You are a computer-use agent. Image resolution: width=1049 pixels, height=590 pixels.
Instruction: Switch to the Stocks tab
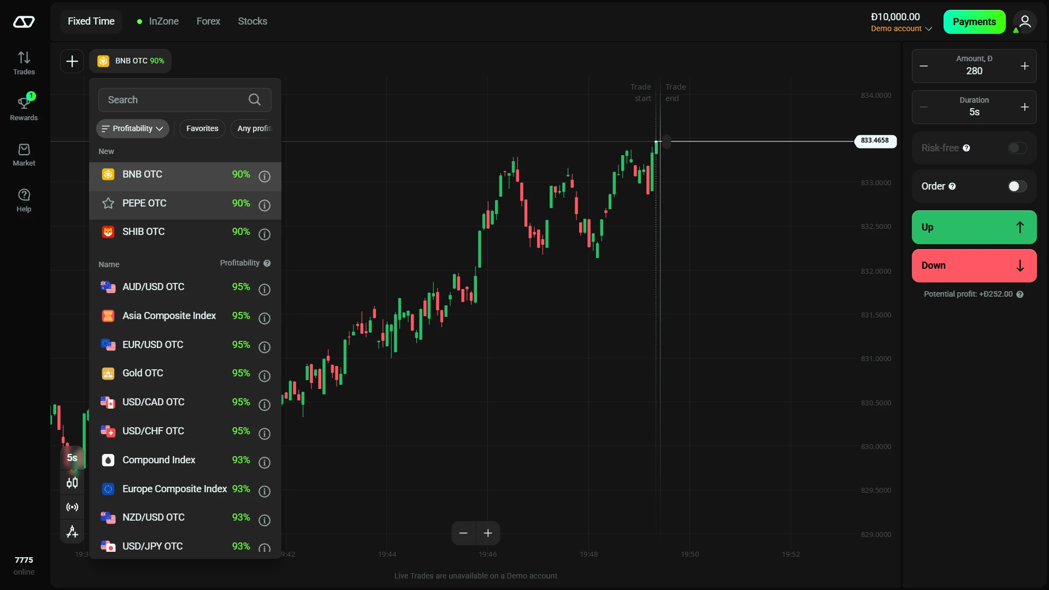252,21
